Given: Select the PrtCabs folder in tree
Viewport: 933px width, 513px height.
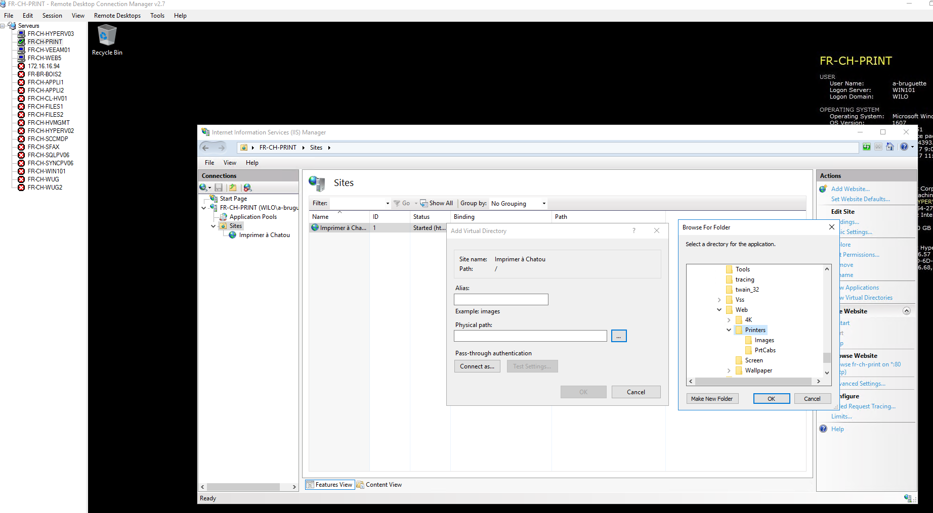Looking at the screenshot, I should [x=765, y=350].
